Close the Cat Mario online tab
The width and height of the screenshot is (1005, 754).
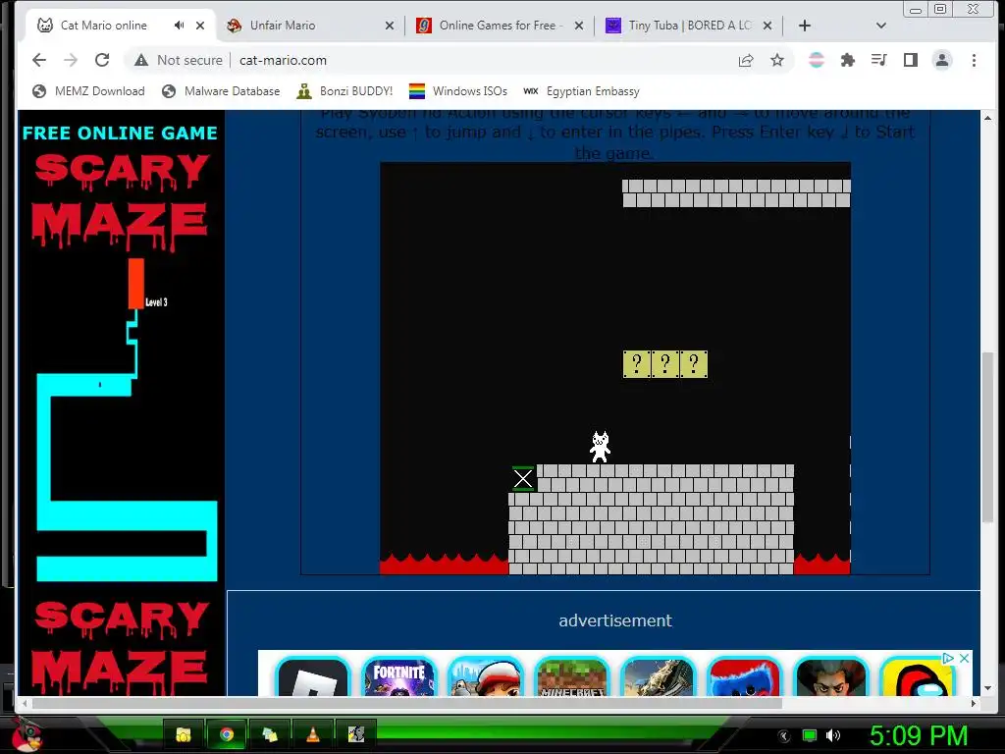[200, 25]
